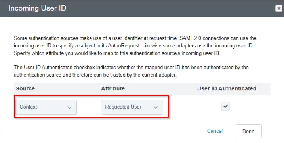The width and height of the screenshot is (284, 143).
Task: Open the Attribute dropdown showing Requested User
Action: (x=132, y=107)
